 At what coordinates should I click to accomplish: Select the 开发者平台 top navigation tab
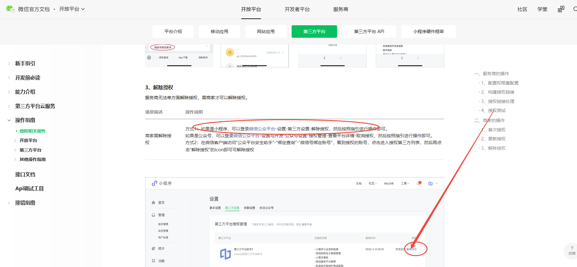pyautogui.click(x=297, y=9)
